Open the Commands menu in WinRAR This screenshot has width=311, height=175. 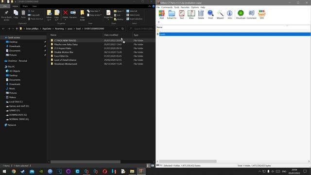click(167, 7)
